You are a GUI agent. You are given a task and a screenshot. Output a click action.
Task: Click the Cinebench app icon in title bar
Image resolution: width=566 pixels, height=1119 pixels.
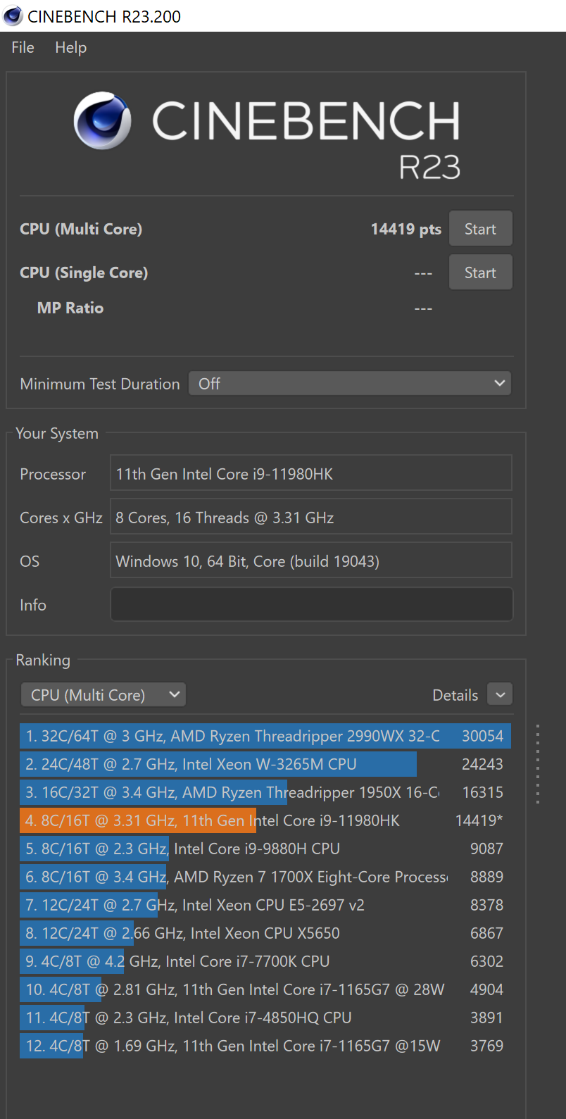[x=13, y=15]
